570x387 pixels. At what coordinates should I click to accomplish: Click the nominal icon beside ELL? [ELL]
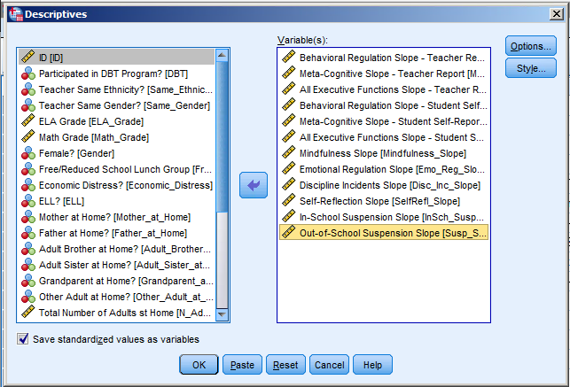[28, 201]
